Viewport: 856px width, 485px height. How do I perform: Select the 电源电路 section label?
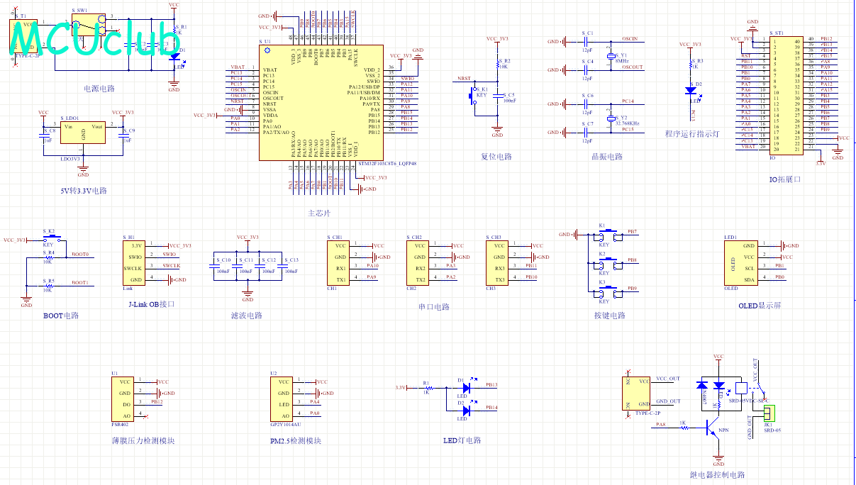[x=99, y=89]
